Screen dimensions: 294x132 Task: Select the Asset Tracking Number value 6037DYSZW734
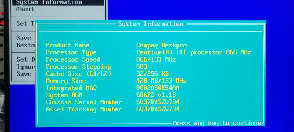(158, 109)
